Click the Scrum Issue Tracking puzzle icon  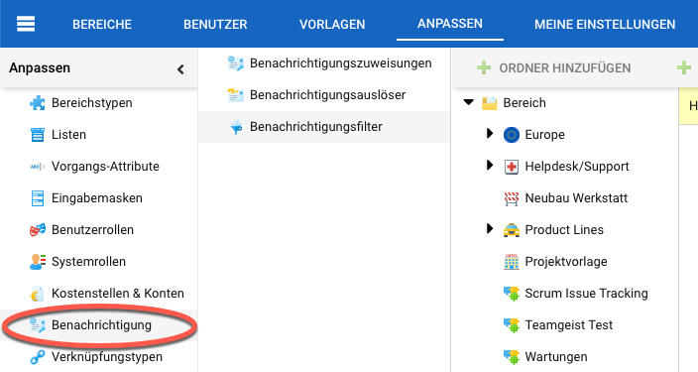pos(512,294)
